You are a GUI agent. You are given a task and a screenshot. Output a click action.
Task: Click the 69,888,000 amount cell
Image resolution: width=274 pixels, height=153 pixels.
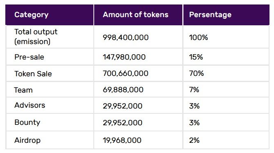(138, 89)
